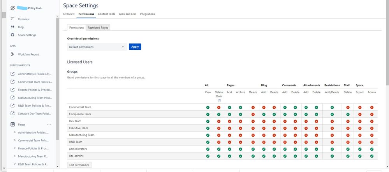Open the Administrative Policies shortcut link icon
389x172 pixels.
point(12,74)
